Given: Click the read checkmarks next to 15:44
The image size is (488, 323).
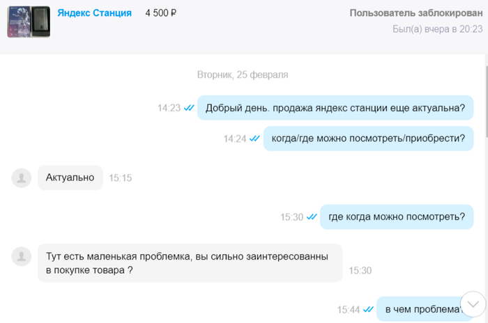Looking at the screenshot, I should [x=368, y=310].
